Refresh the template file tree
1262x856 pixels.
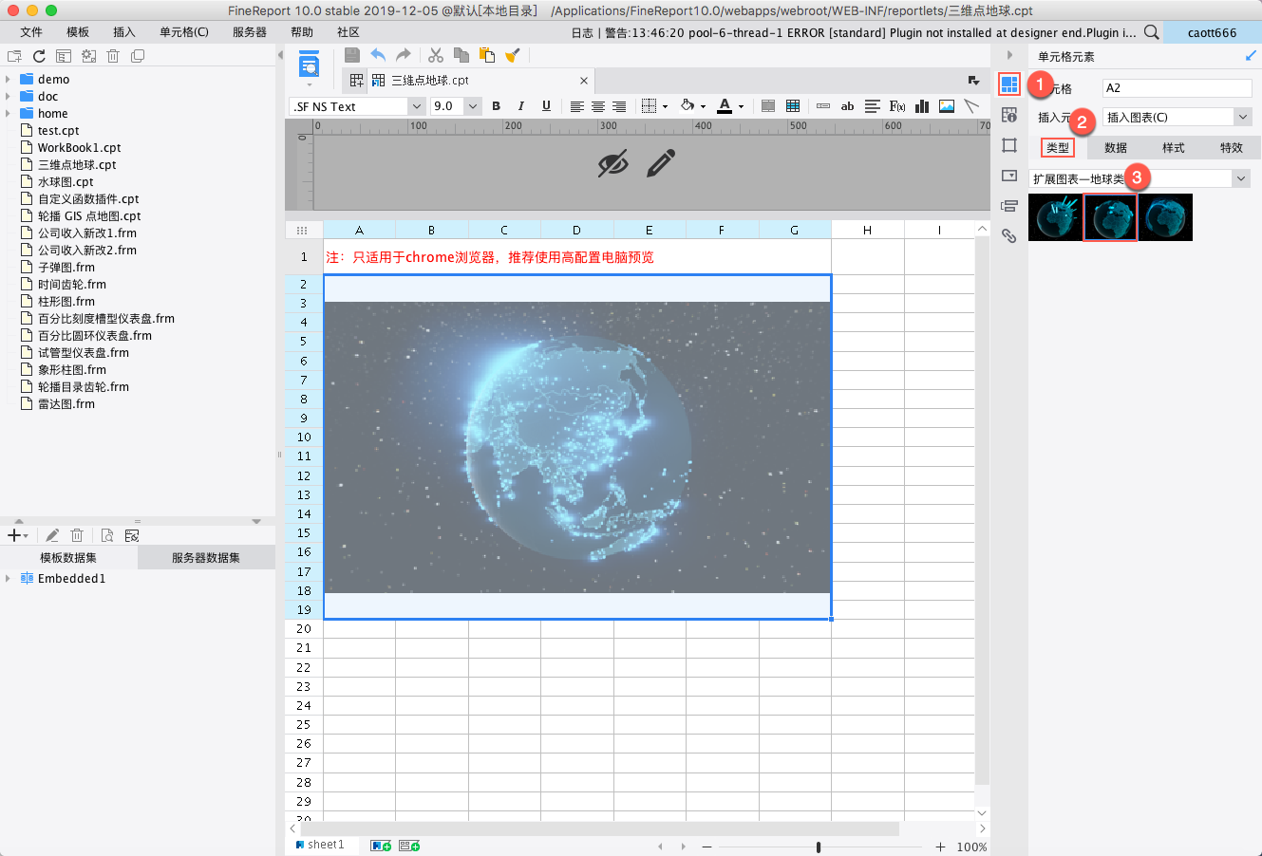(39, 56)
